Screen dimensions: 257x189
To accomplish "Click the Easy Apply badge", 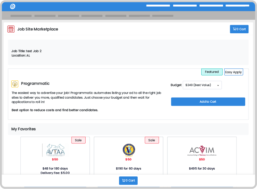I will point(233,72).
